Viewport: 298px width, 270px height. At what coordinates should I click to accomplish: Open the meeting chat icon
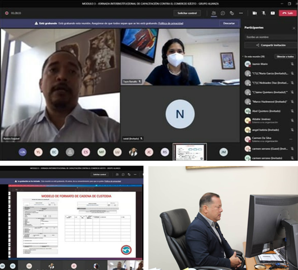pyautogui.click(x=223, y=13)
